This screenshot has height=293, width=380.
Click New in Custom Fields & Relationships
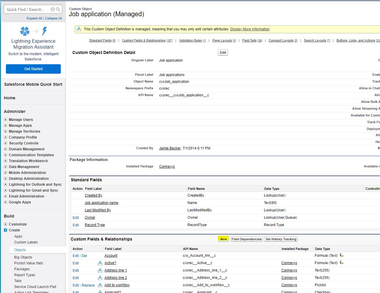click(x=224, y=239)
